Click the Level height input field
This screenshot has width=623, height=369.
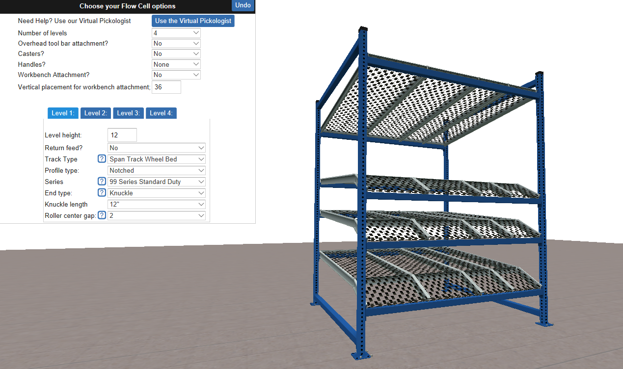122,134
